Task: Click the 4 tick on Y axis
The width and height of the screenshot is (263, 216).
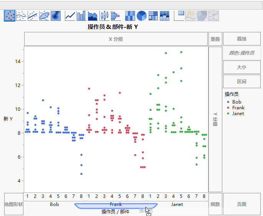Action: point(19,181)
